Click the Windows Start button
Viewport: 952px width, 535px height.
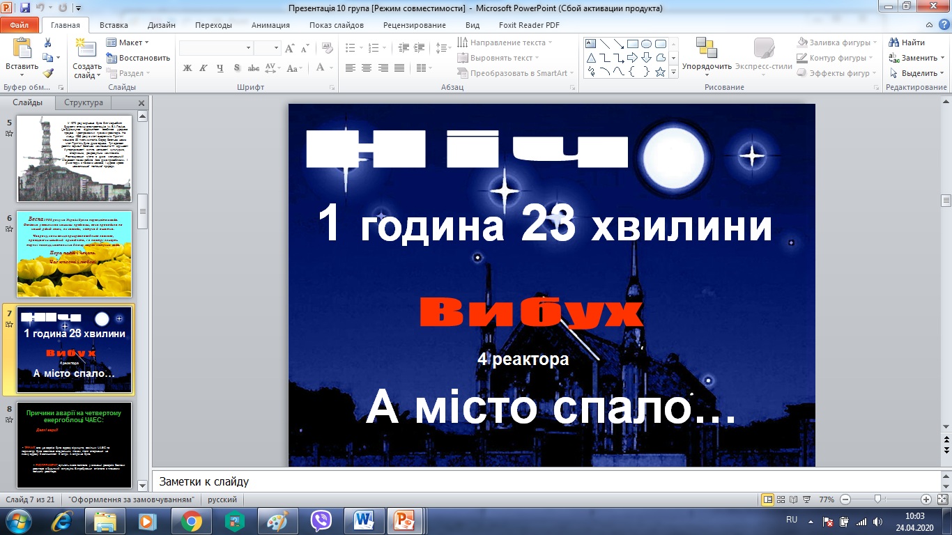tap(17, 520)
